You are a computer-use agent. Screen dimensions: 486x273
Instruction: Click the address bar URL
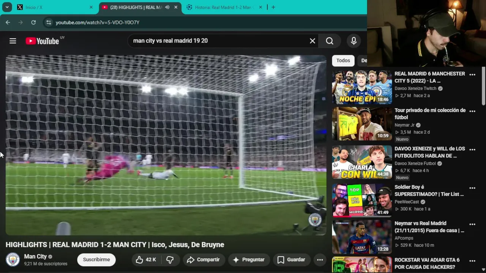click(98, 22)
